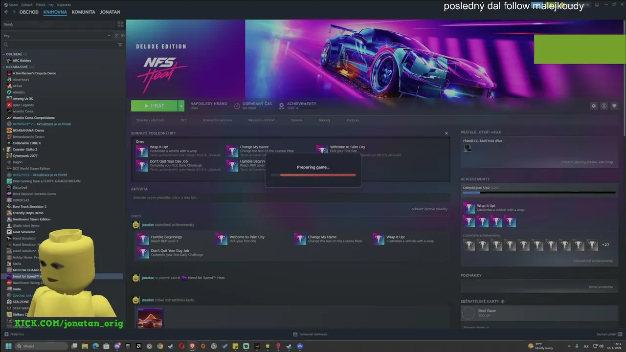Viewport: 626px width, 352px height.
Task: Click the achievements progress bar
Action: (x=539, y=193)
